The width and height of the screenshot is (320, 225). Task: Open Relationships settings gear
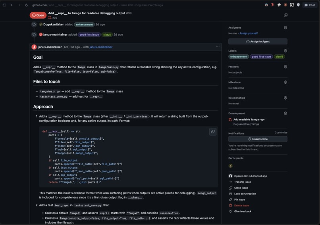[285, 98]
